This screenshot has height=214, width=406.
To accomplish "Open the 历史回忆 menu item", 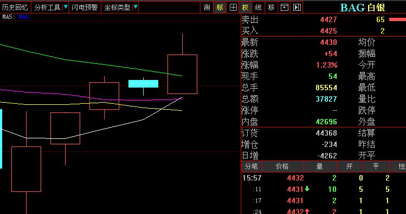I will (x=15, y=8).
